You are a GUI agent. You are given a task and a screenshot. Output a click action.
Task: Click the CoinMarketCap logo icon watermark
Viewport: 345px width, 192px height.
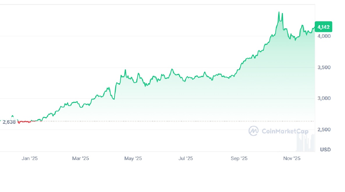pos(253,131)
